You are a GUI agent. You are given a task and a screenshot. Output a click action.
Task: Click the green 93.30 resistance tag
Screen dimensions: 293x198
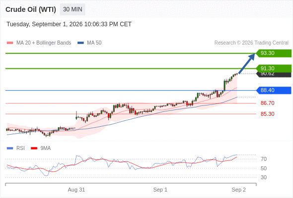pyautogui.click(x=274, y=53)
